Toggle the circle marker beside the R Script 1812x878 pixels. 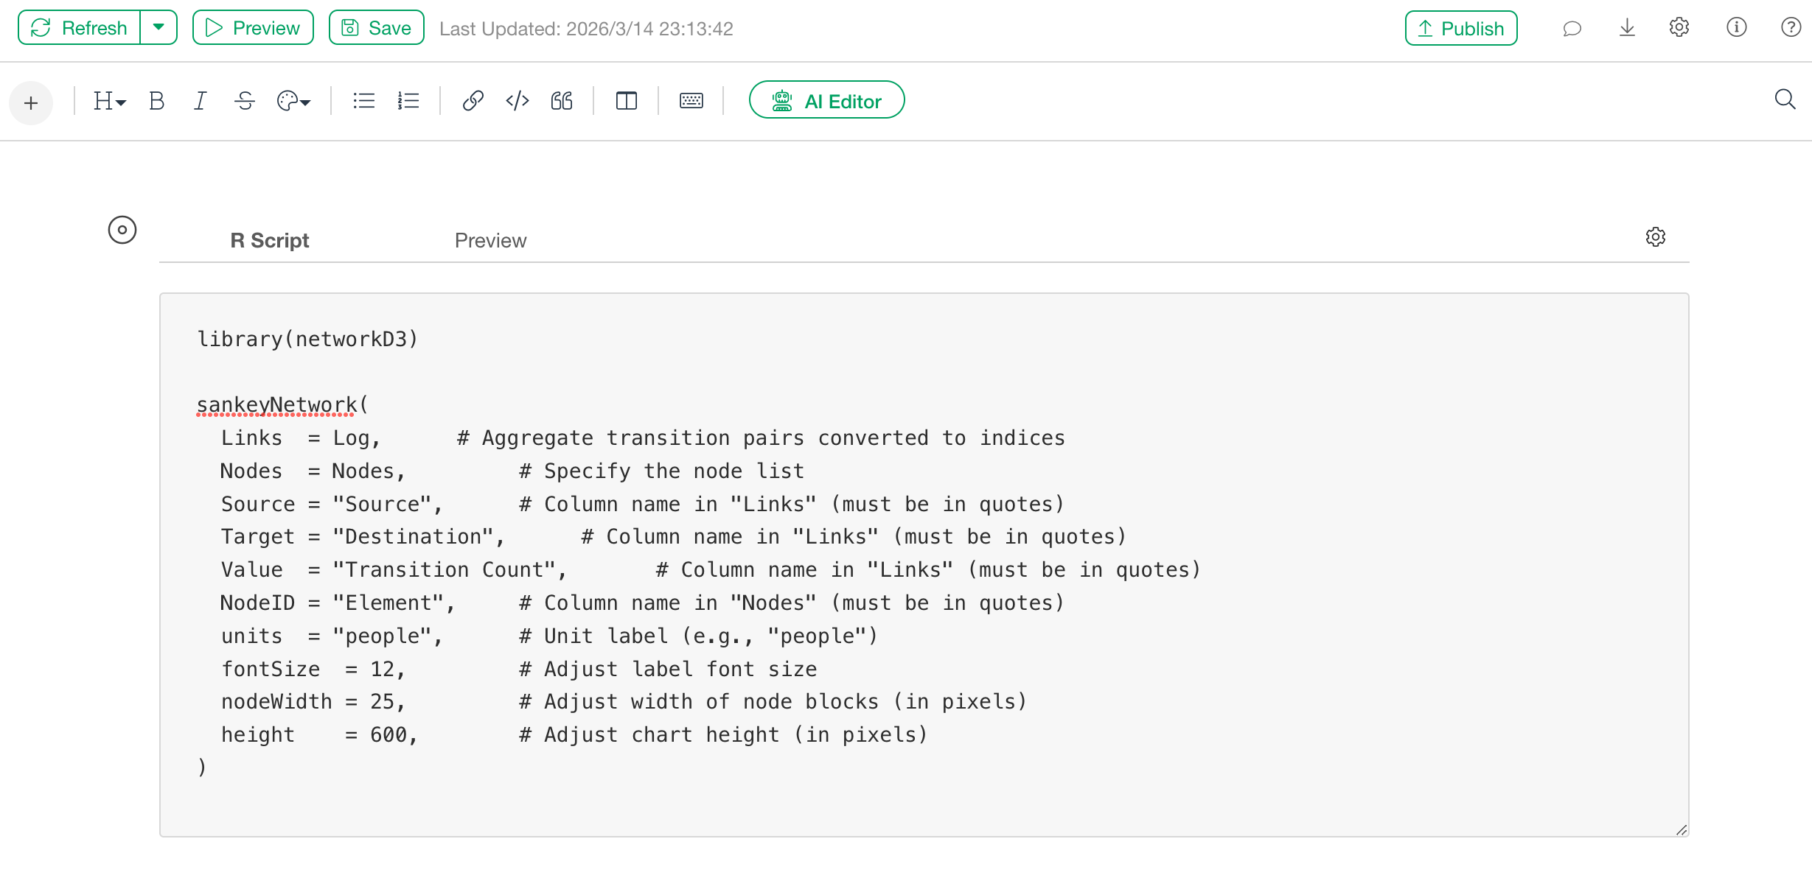[x=122, y=230]
